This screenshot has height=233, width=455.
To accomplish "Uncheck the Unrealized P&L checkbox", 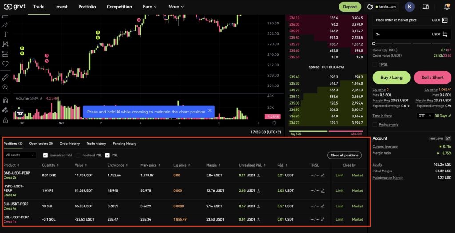I will (x=45, y=155).
